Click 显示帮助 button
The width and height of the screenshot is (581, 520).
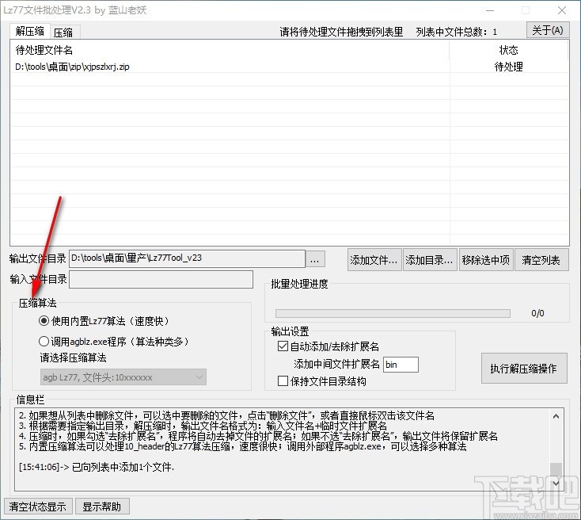click(x=102, y=507)
